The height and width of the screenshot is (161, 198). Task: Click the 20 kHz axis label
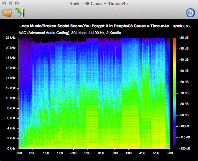click(11, 48)
